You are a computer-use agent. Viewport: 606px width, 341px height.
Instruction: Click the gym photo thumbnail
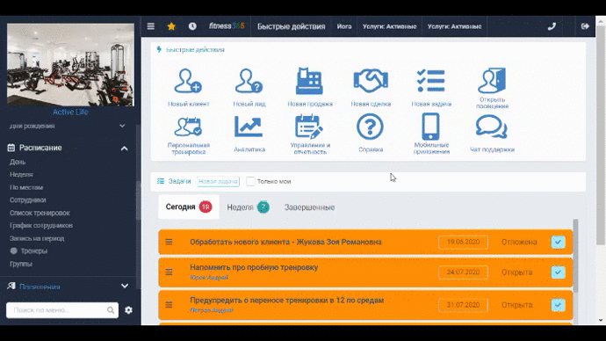coord(70,65)
